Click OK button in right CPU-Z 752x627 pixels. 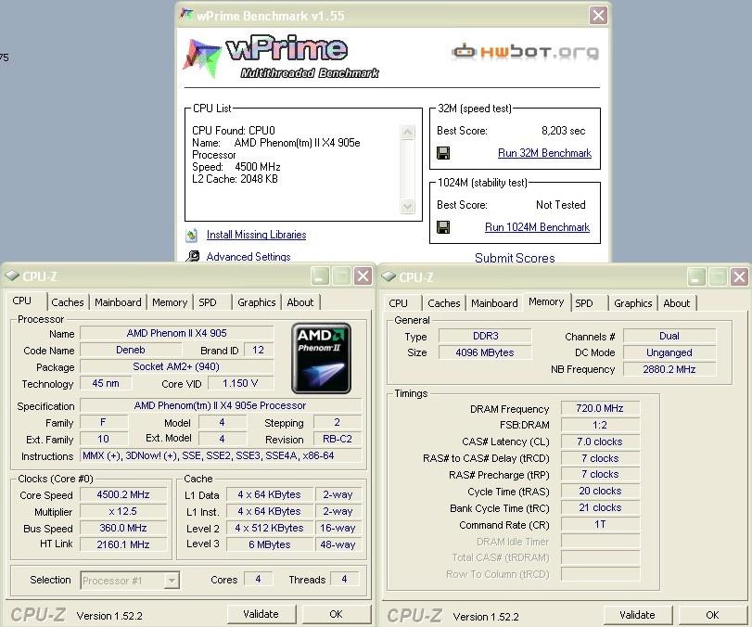[x=713, y=615]
